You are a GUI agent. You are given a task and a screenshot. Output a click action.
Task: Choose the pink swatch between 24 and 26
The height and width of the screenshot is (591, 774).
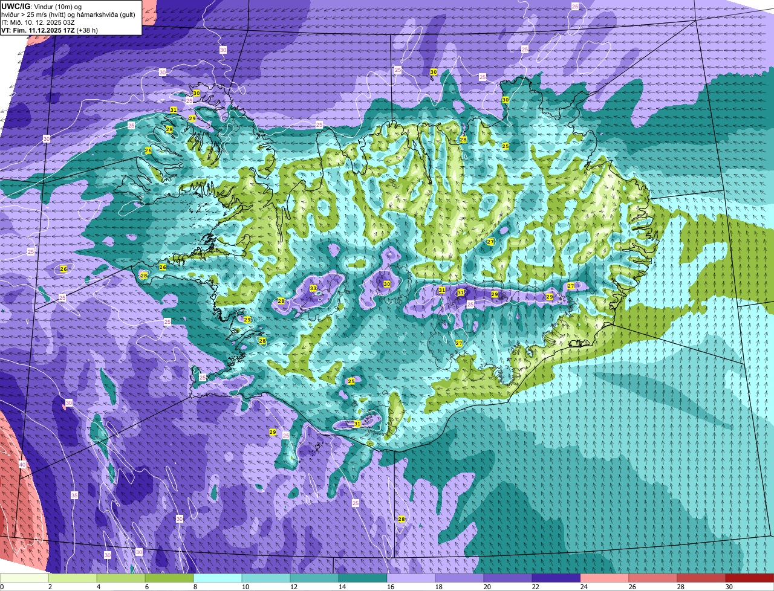coord(605,578)
